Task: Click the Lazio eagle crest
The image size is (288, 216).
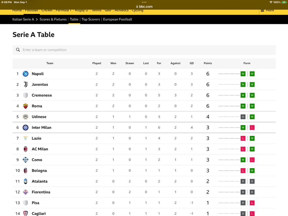Action: coord(26,138)
